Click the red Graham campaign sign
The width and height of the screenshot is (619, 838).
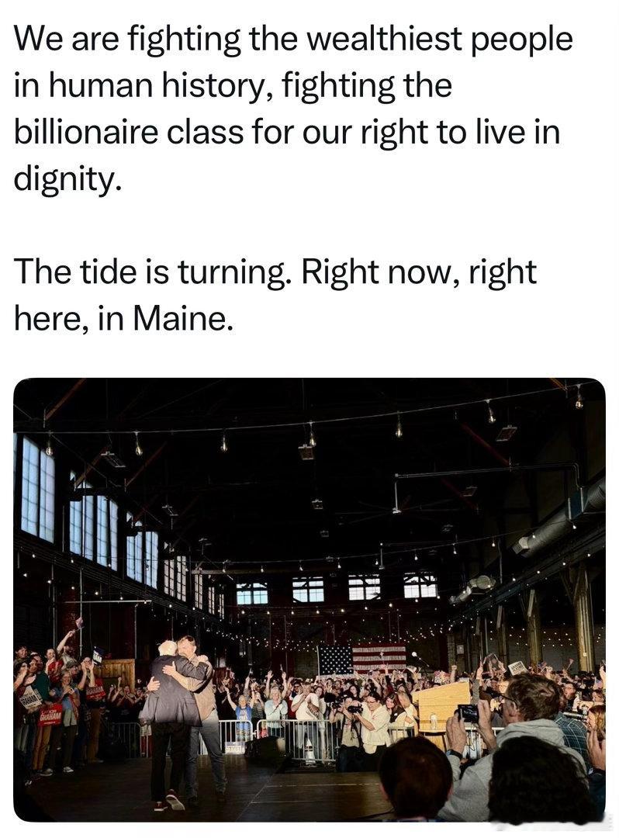pos(50,715)
